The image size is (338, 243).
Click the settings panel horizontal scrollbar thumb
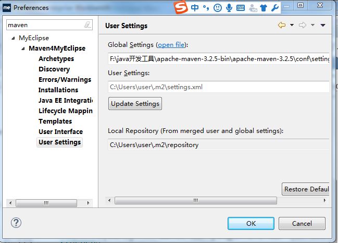[196, 200]
